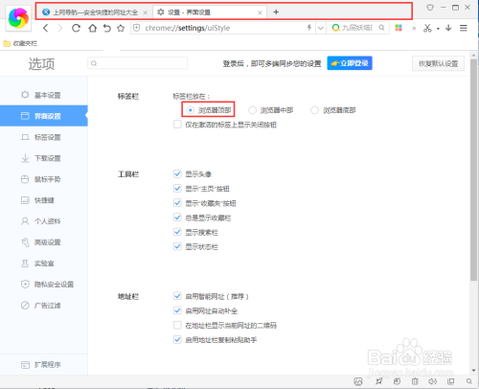Viewport: 479px width, 389px height.
Task: Click the circular restore icon in status bar
Action: [397, 381]
